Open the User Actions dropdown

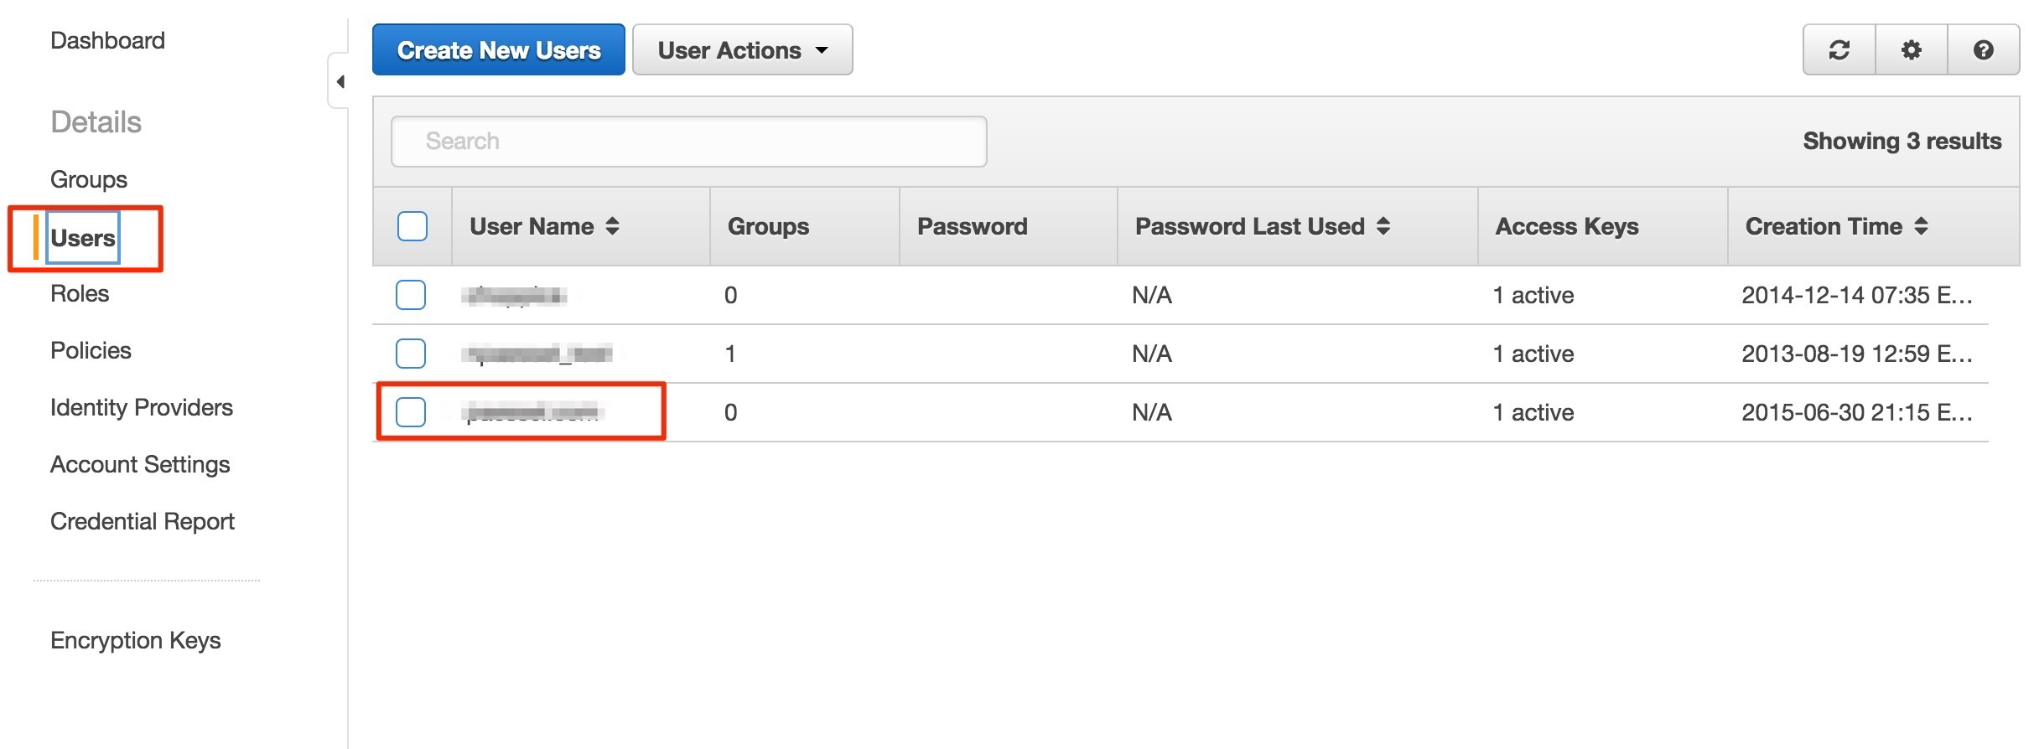click(x=743, y=50)
